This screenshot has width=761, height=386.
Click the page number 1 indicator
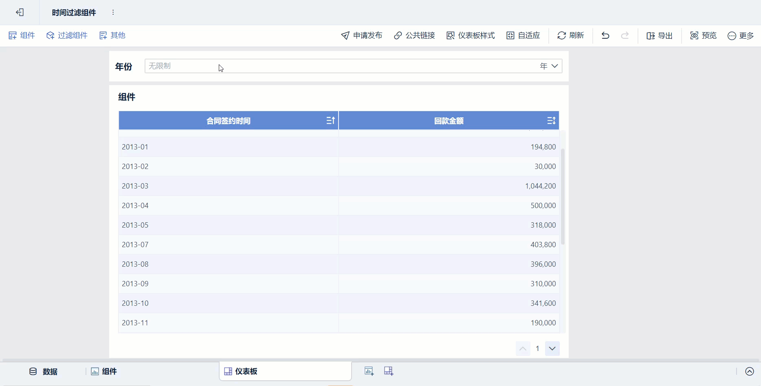[x=537, y=349]
